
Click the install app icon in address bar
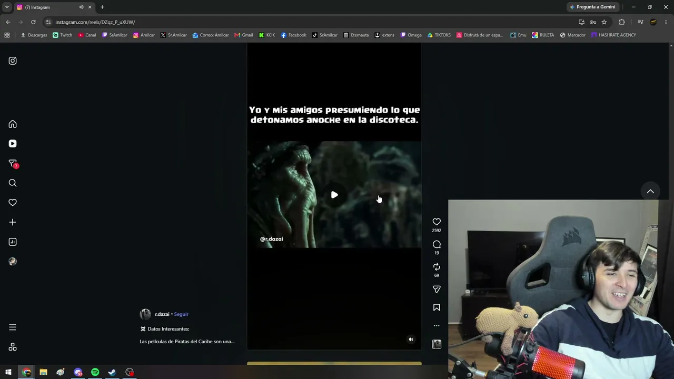(581, 22)
